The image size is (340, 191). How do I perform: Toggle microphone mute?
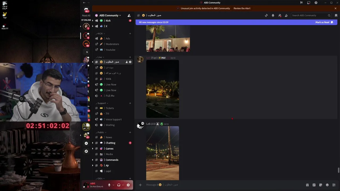click(109, 185)
